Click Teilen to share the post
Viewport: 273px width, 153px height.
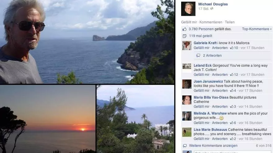click(x=230, y=22)
